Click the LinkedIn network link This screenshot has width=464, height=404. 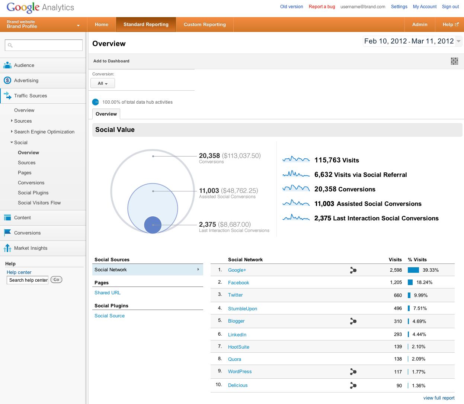[x=237, y=335]
